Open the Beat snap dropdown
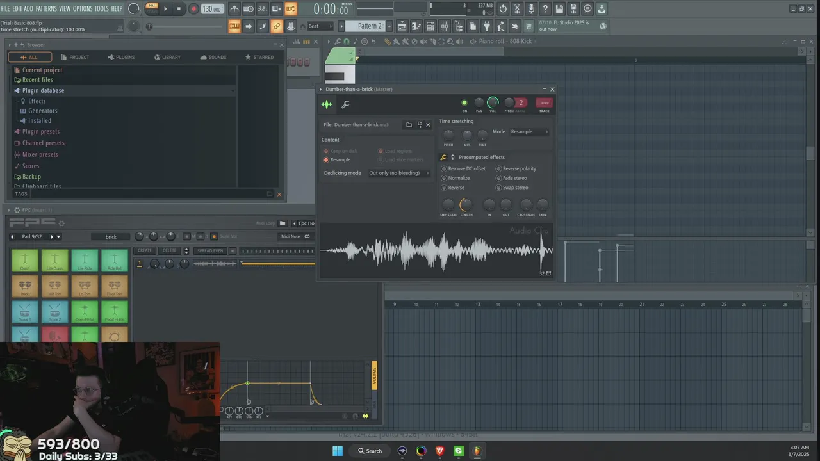The width and height of the screenshot is (820, 461). coord(320,26)
